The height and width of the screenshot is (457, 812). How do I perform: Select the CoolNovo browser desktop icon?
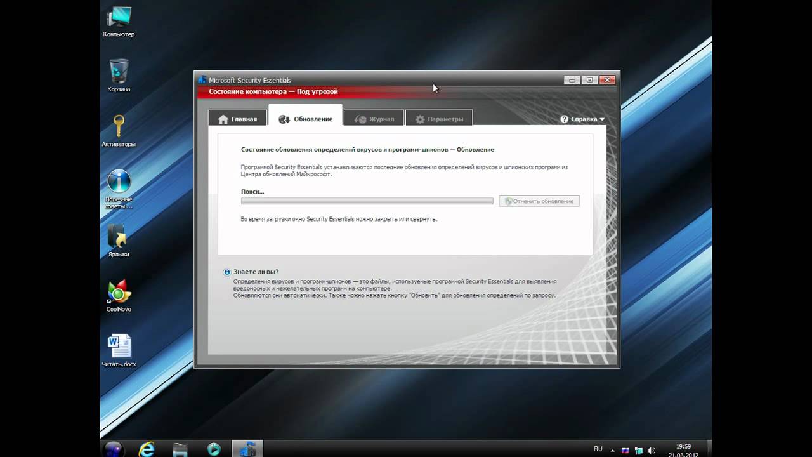[119, 296]
